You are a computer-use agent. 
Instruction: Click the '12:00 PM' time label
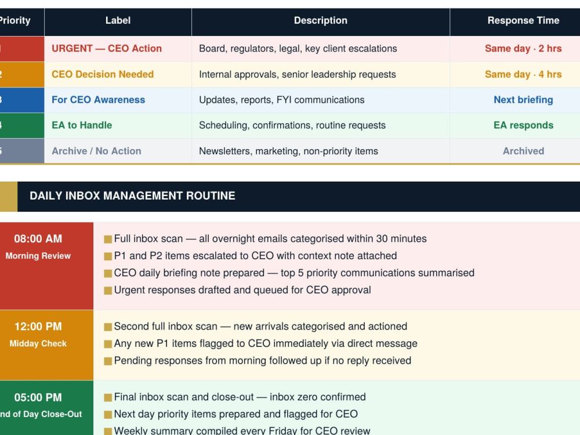click(38, 326)
